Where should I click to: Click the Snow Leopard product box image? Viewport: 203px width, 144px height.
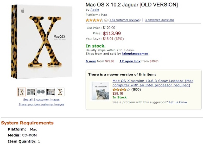click(100, 91)
